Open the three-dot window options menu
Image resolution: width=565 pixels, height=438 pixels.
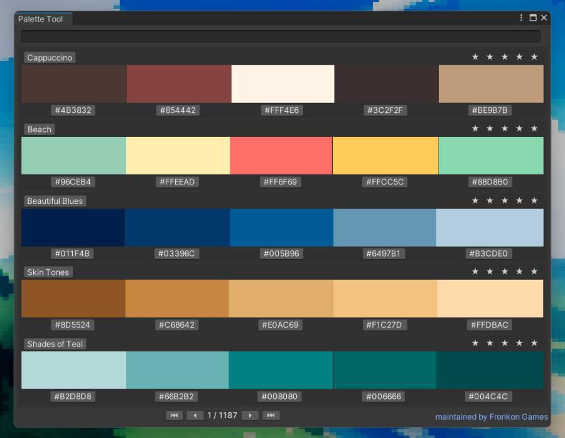(x=521, y=18)
